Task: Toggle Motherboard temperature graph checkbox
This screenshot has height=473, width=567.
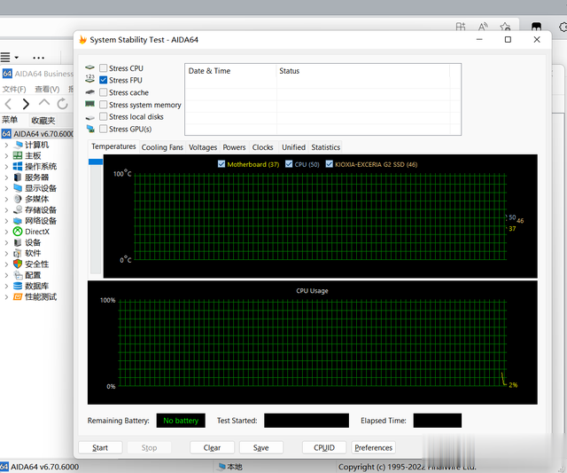Action: (221, 164)
